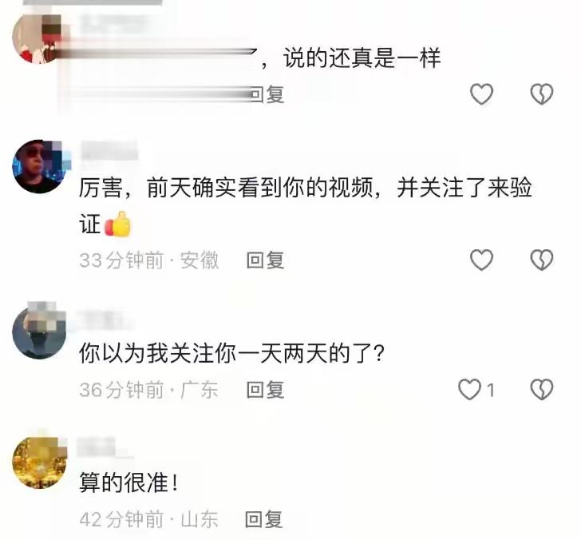This screenshot has width=581, height=540.
Task: Dislike the comment "说的还真是一样"
Action: point(542,93)
